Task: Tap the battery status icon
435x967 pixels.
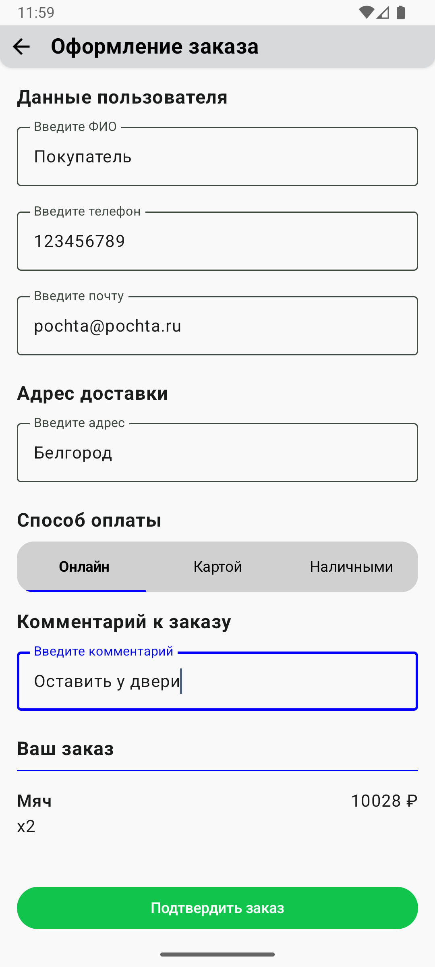Action: (x=400, y=12)
